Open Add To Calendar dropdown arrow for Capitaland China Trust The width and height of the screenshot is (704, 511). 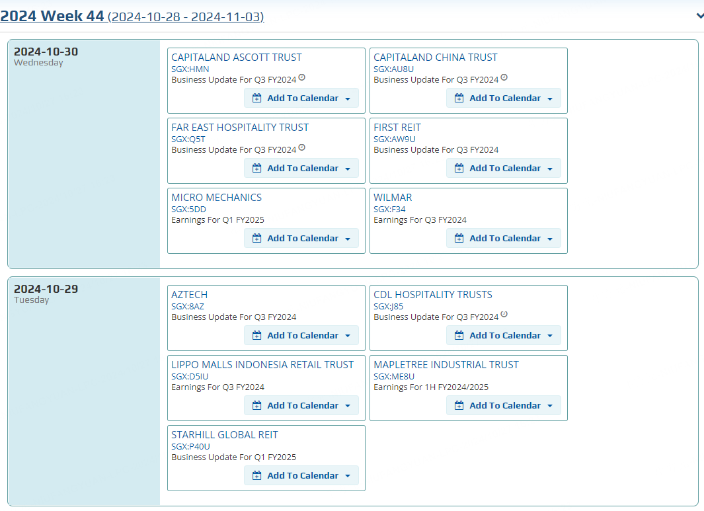(x=550, y=98)
